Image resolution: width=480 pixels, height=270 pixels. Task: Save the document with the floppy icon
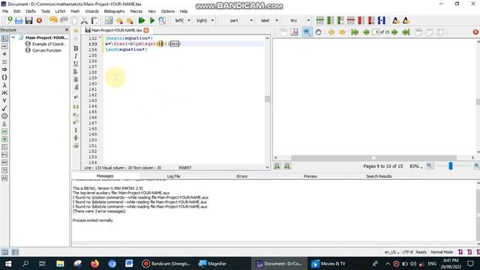(28, 20)
